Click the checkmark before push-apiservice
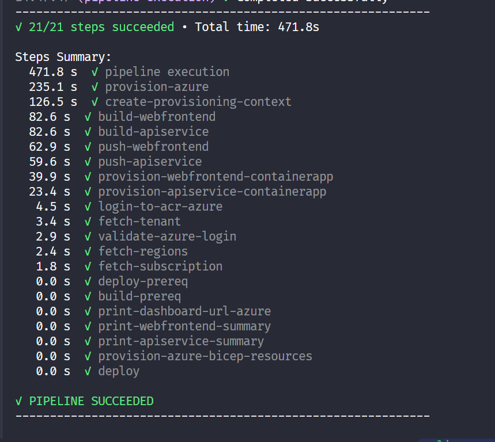This screenshot has width=495, height=442. 88,162
